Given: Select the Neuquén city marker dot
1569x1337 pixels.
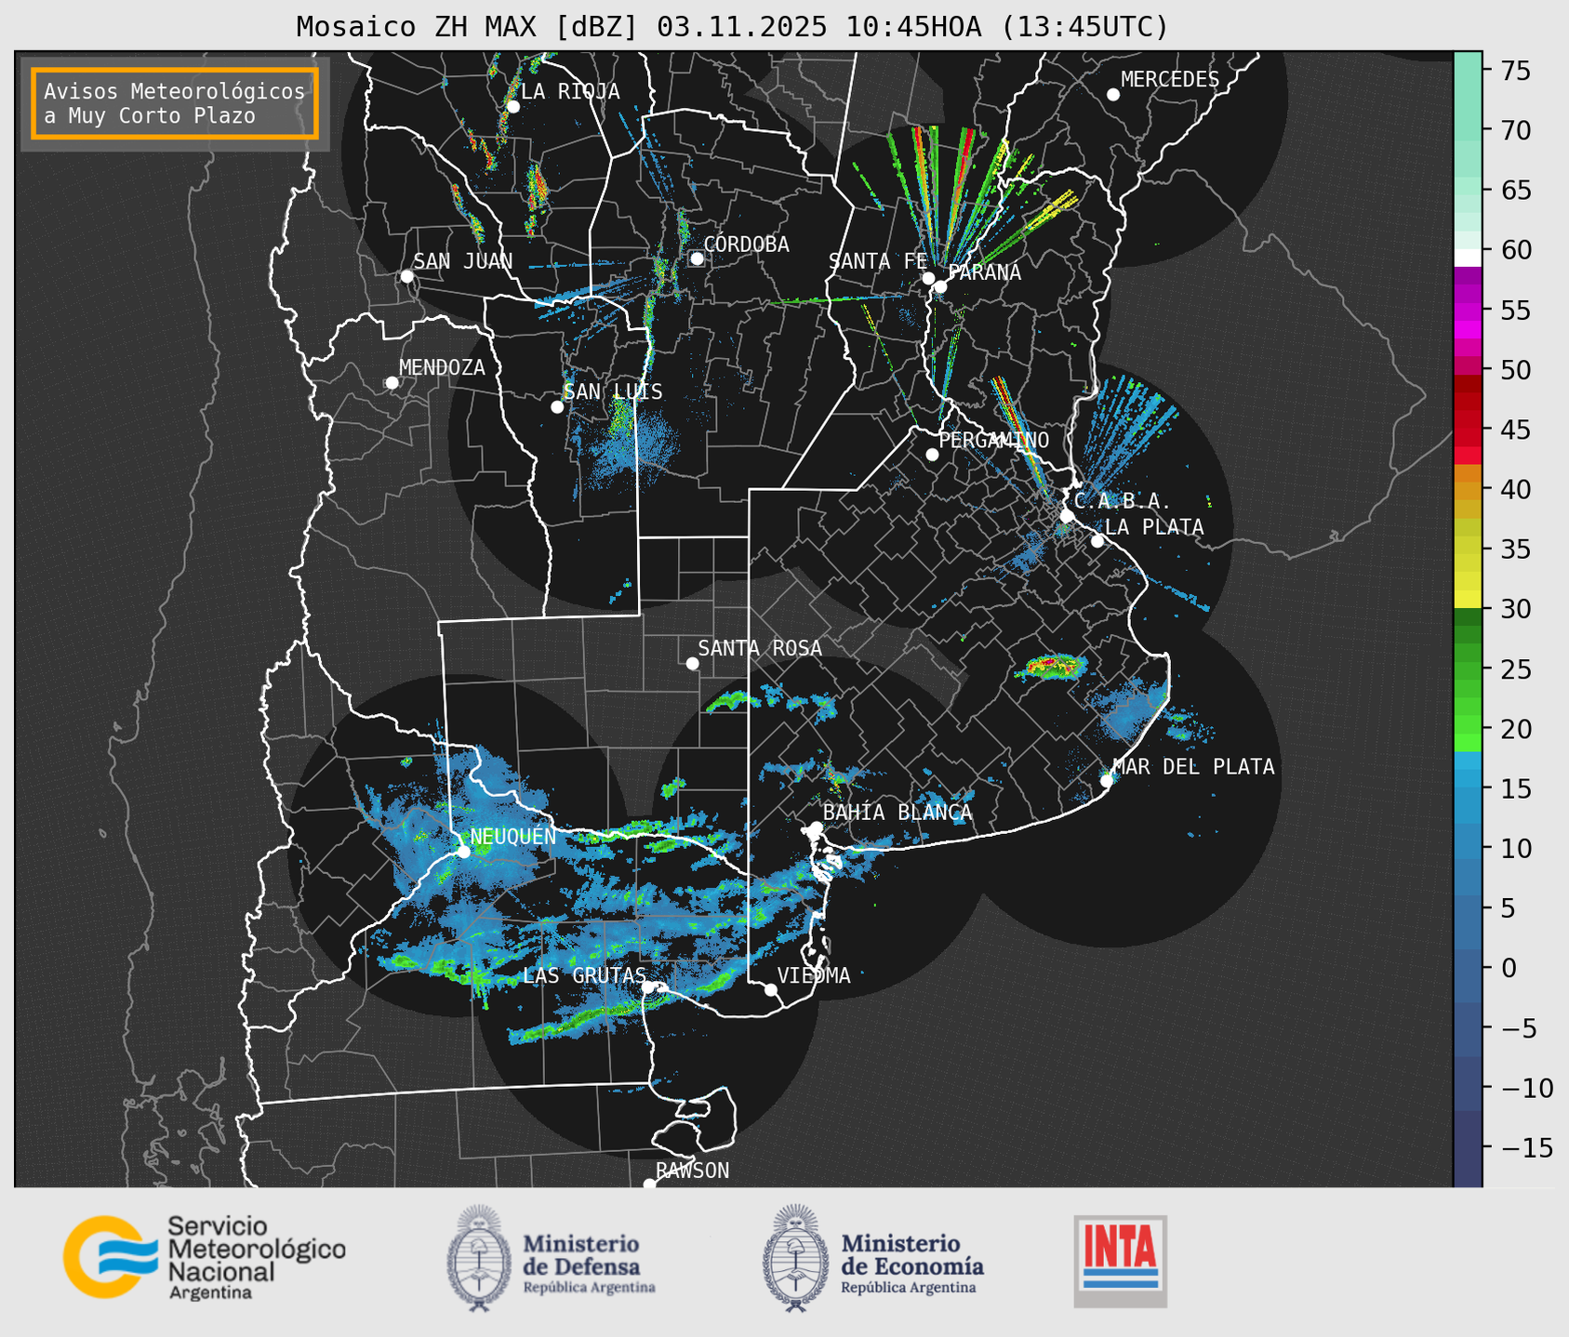Looking at the screenshot, I should (463, 851).
